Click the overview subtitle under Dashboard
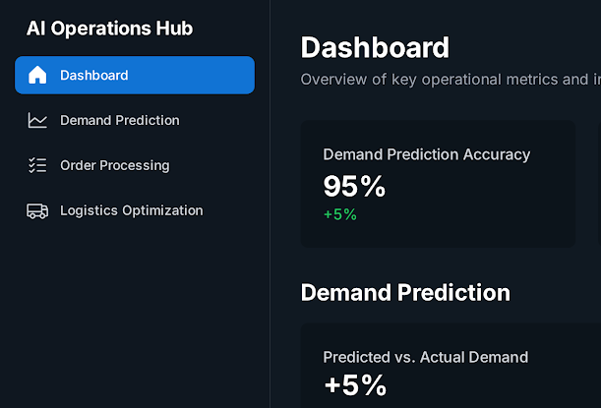This screenshot has width=601, height=408. click(450, 80)
